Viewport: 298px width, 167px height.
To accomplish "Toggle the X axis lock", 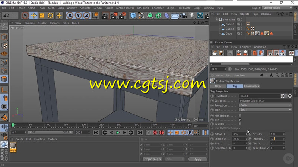I will click(x=70, y=15).
